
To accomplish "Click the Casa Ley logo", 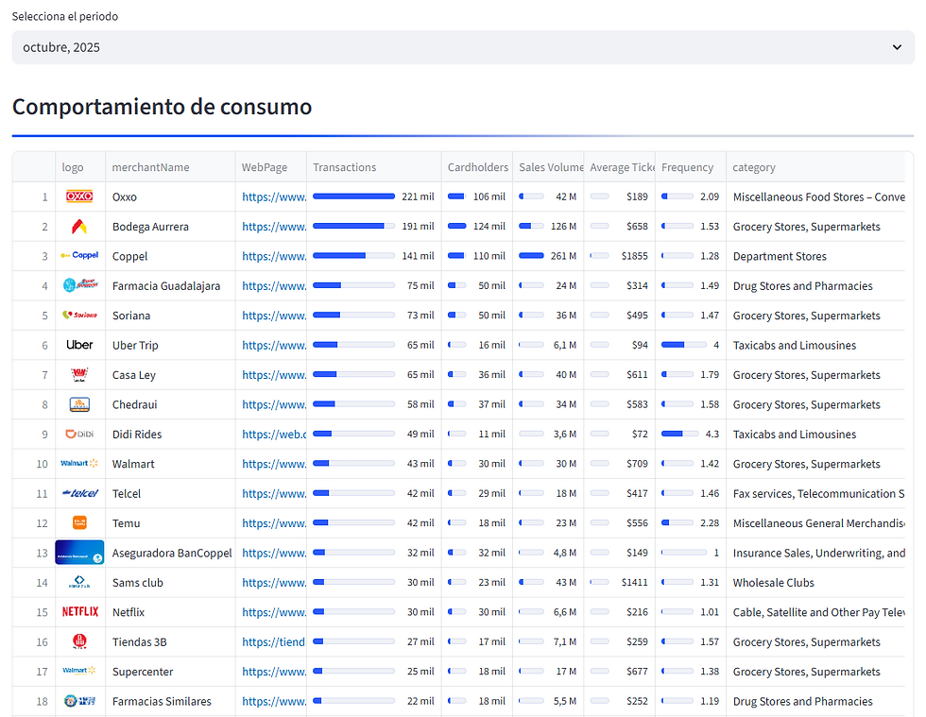I will coord(79,374).
